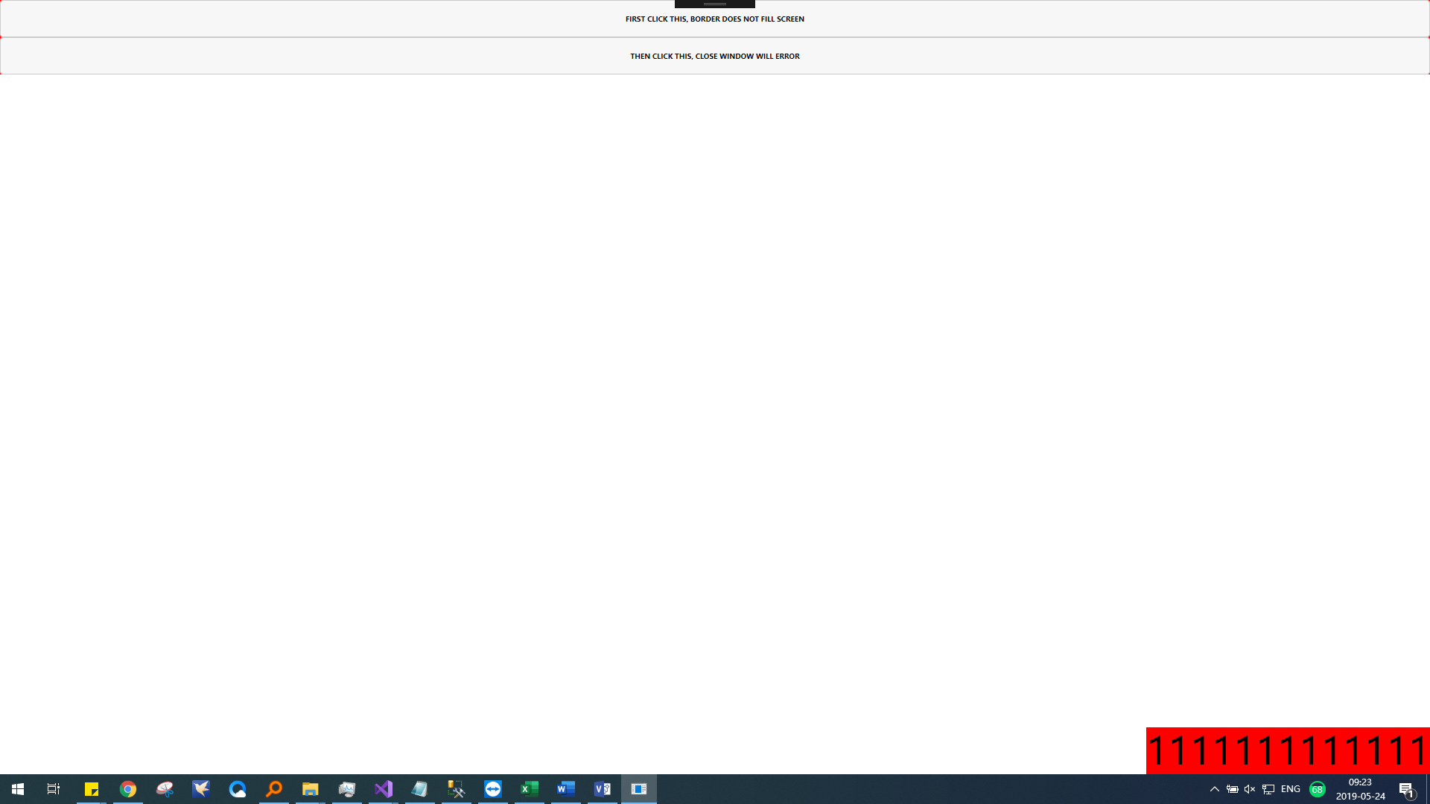
Task: Open Visio from taskbar
Action: click(x=603, y=789)
